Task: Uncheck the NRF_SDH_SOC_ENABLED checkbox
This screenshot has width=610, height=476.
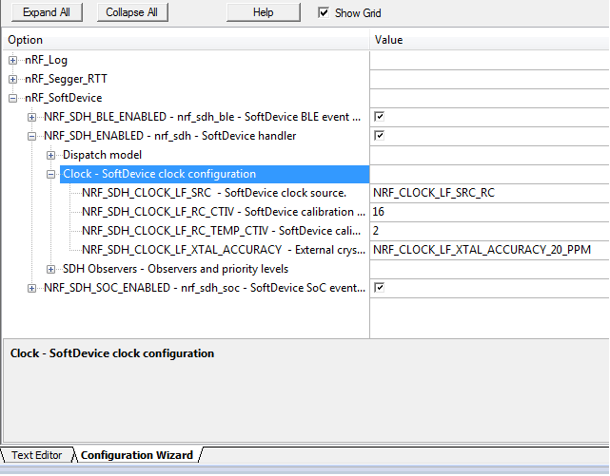Action: [379, 288]
